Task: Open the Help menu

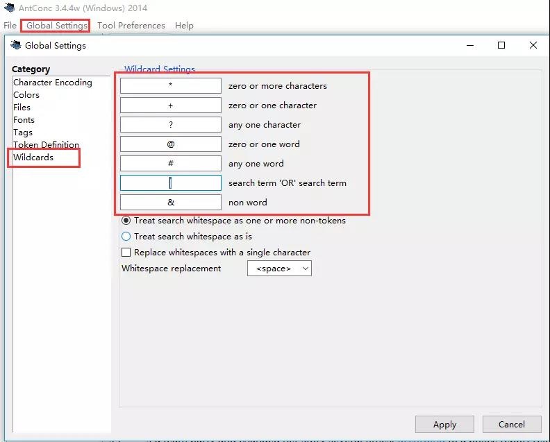Action: 184,26
